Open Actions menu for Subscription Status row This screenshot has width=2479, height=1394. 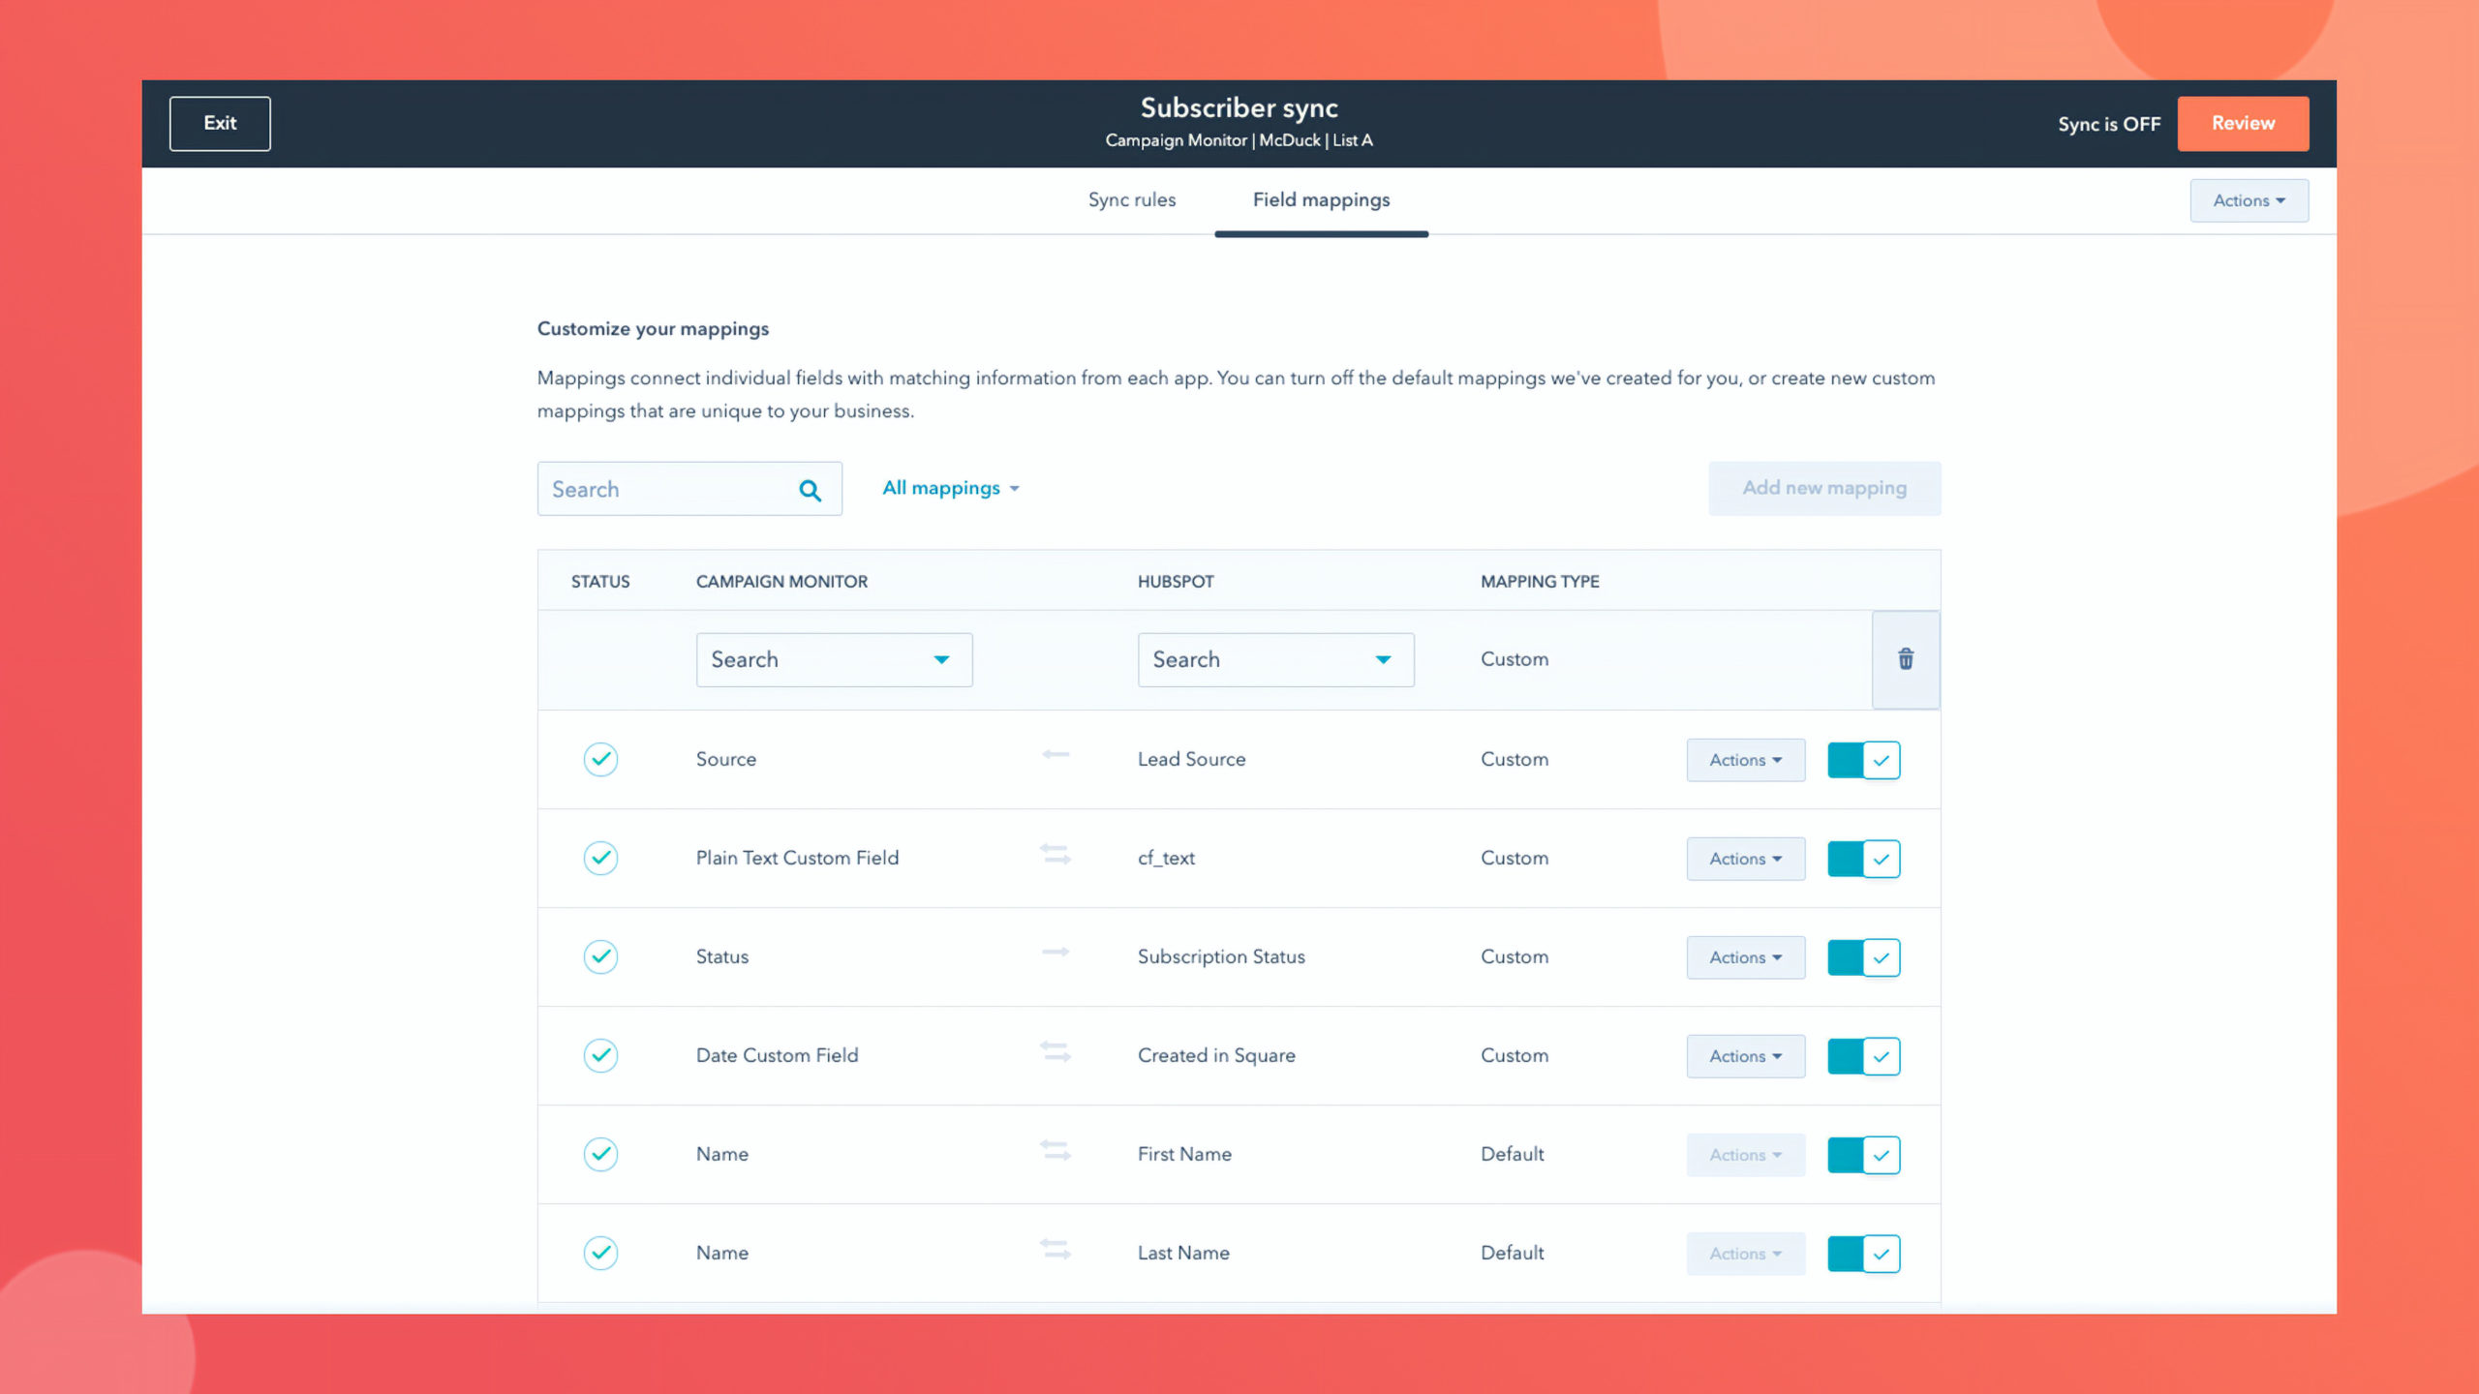(1745, 957)
